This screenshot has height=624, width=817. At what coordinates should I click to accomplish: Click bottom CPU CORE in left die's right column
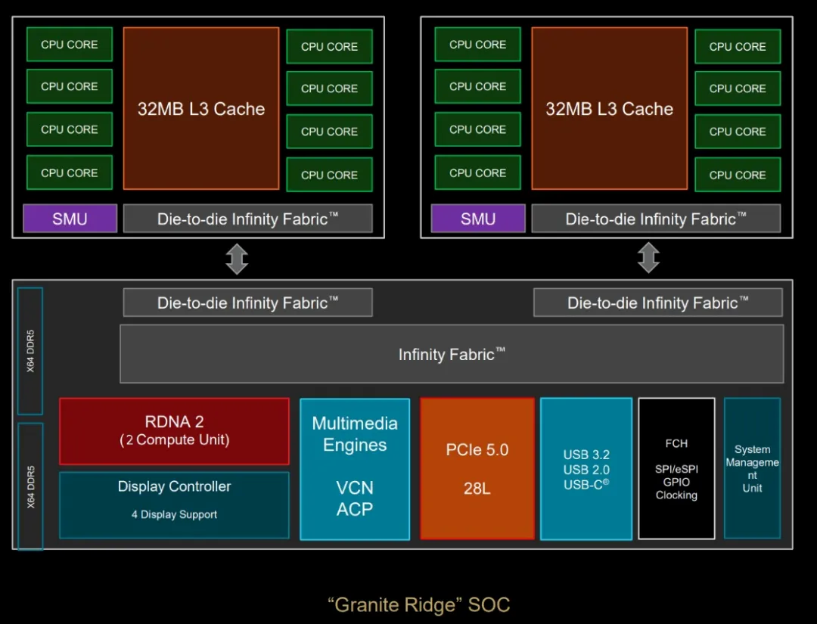329,175
